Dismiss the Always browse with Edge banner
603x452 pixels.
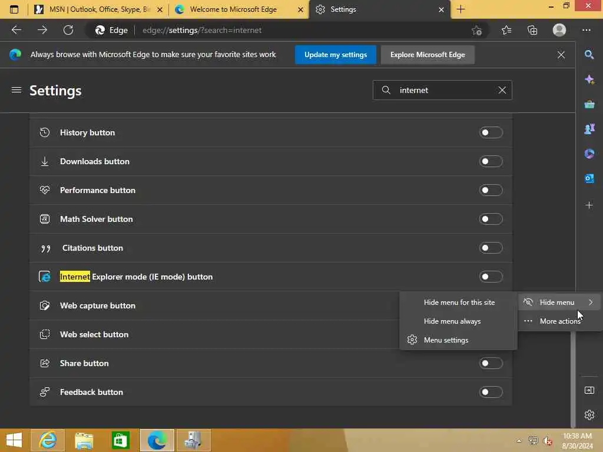(x=561, y=55)
